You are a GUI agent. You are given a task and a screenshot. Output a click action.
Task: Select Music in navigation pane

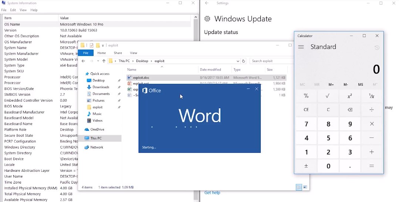coord(97,114)
